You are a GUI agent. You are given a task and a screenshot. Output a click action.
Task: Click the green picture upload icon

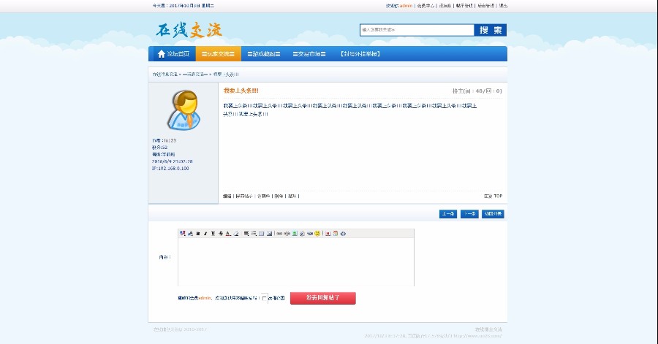point(295,234)
